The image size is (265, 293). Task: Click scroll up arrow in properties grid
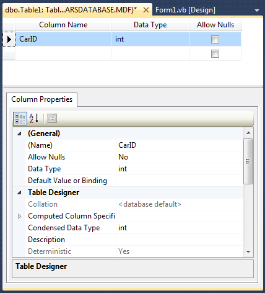point(248,133)
